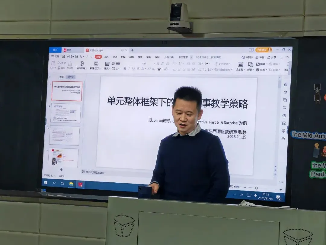Switch to the Transitions (切换) tab
This screenshot has height=245, width=326.
pos(123,57)
